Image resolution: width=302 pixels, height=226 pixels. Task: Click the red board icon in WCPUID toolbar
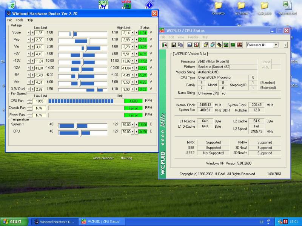(x=239, y=45)
